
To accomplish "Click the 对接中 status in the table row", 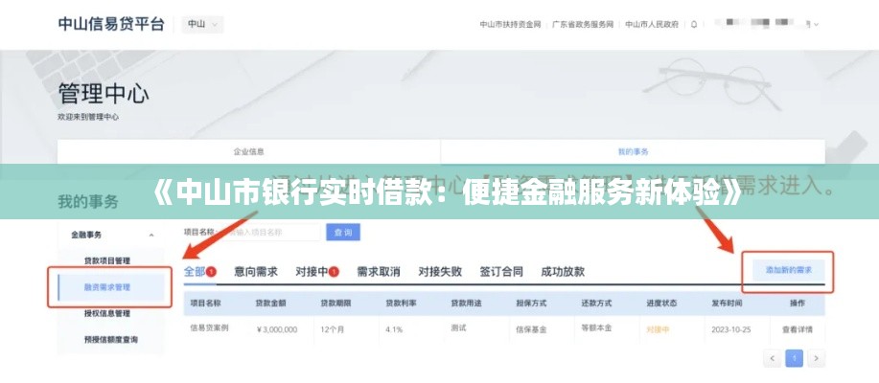I will pos(659,329).
